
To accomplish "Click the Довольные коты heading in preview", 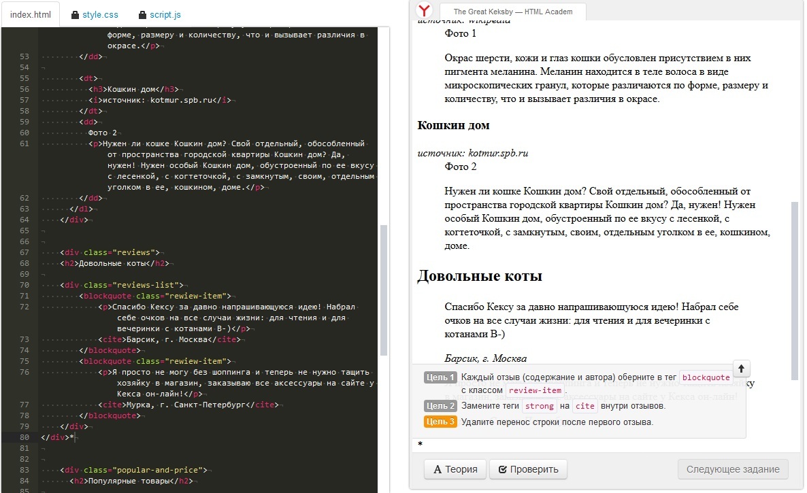I will [x=479, y=276].
